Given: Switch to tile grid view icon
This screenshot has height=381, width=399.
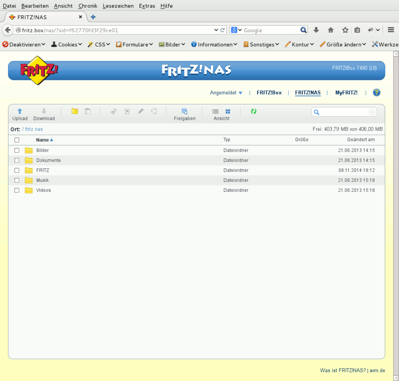Looking at the screenshot, I should pos(228,111).
